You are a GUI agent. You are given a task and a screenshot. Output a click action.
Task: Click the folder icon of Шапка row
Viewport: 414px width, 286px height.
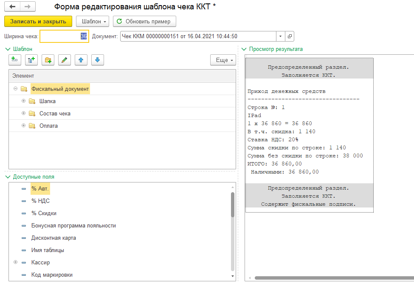click(x=32, y=101)
